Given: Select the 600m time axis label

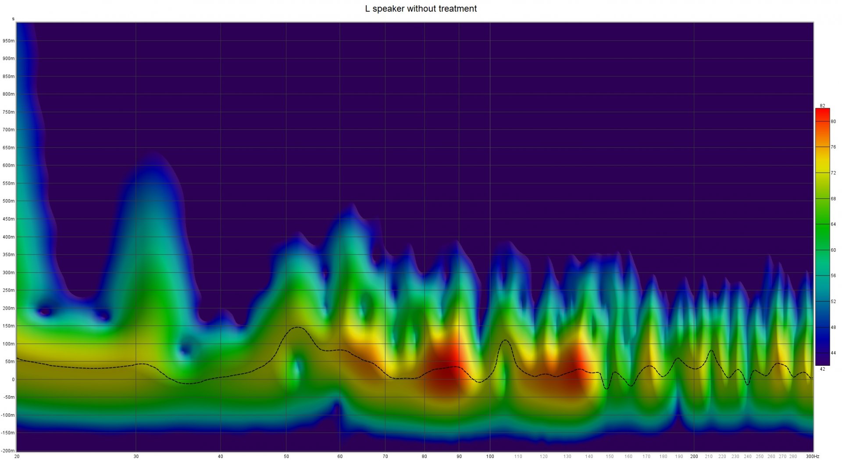Looking at the screenshot, I should 8,166.
